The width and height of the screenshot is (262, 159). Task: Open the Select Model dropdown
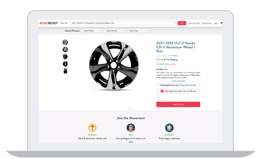(x=114, y=30)
